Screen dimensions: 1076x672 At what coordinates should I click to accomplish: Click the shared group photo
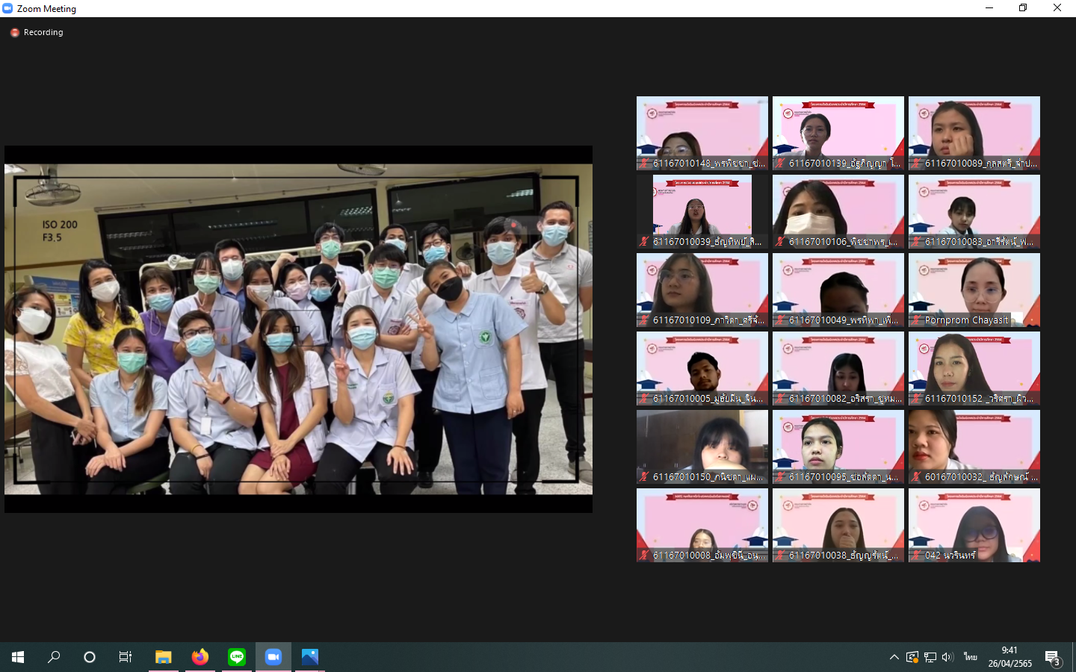coord(298,329)
